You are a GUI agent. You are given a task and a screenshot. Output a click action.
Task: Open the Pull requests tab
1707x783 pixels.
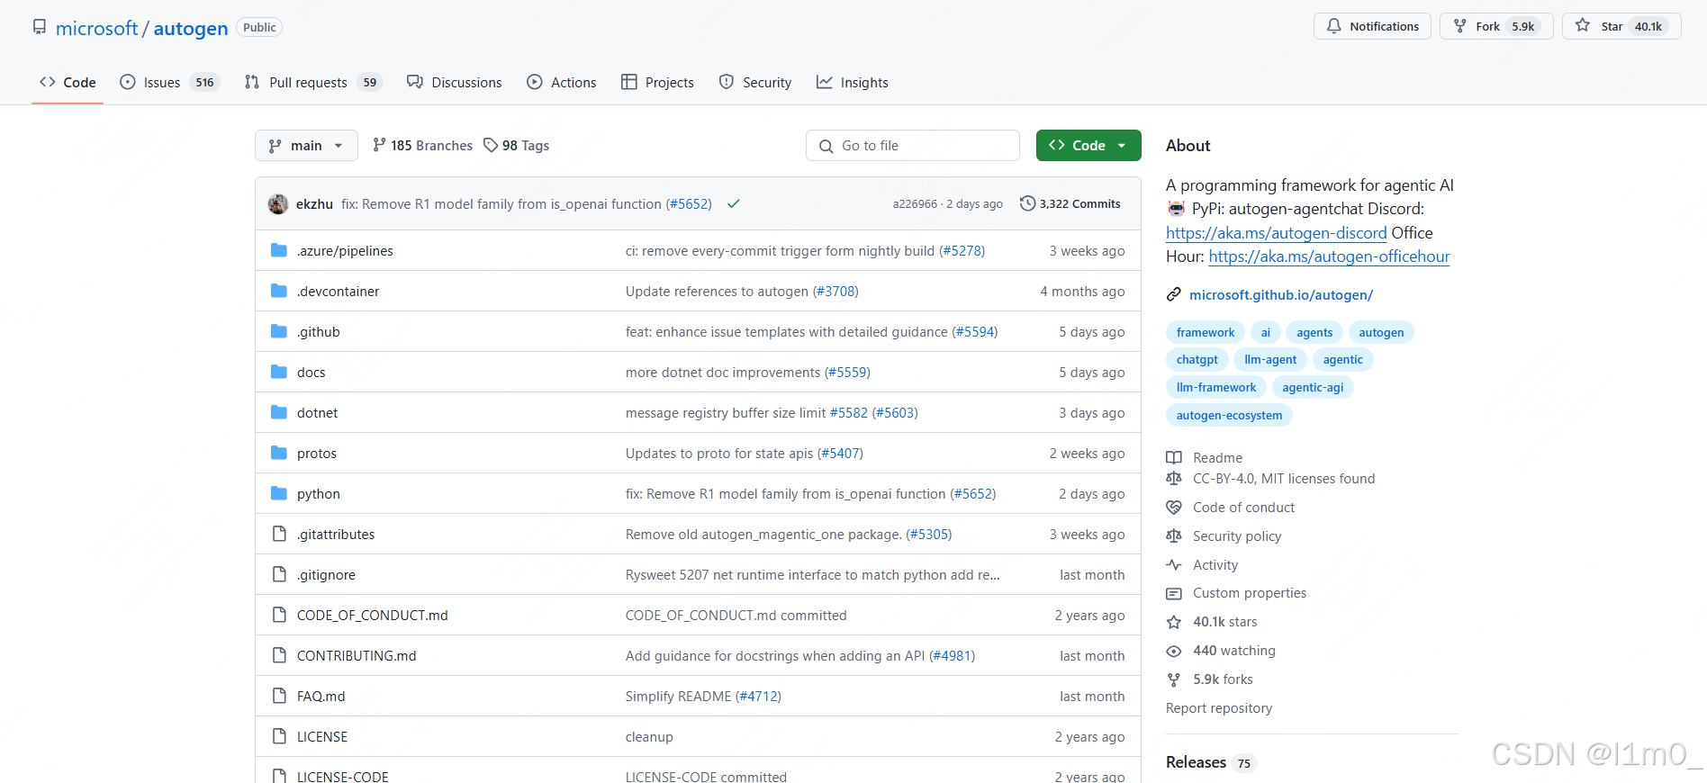point(313,82)
